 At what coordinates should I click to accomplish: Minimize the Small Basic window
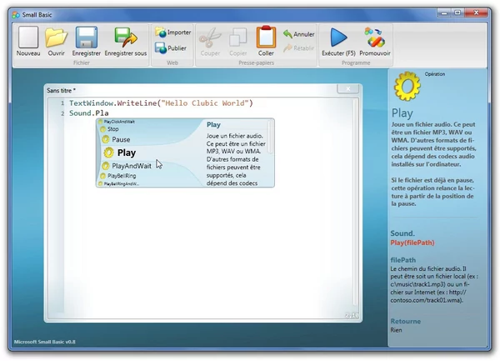[x=443, y=13]
